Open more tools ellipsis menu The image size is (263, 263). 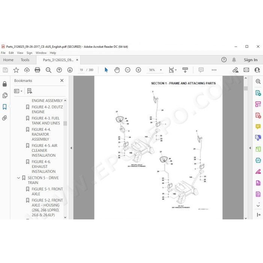[214, 70]
